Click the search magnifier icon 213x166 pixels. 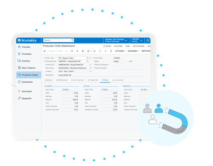pyautogui.click(x=72, y=40)
